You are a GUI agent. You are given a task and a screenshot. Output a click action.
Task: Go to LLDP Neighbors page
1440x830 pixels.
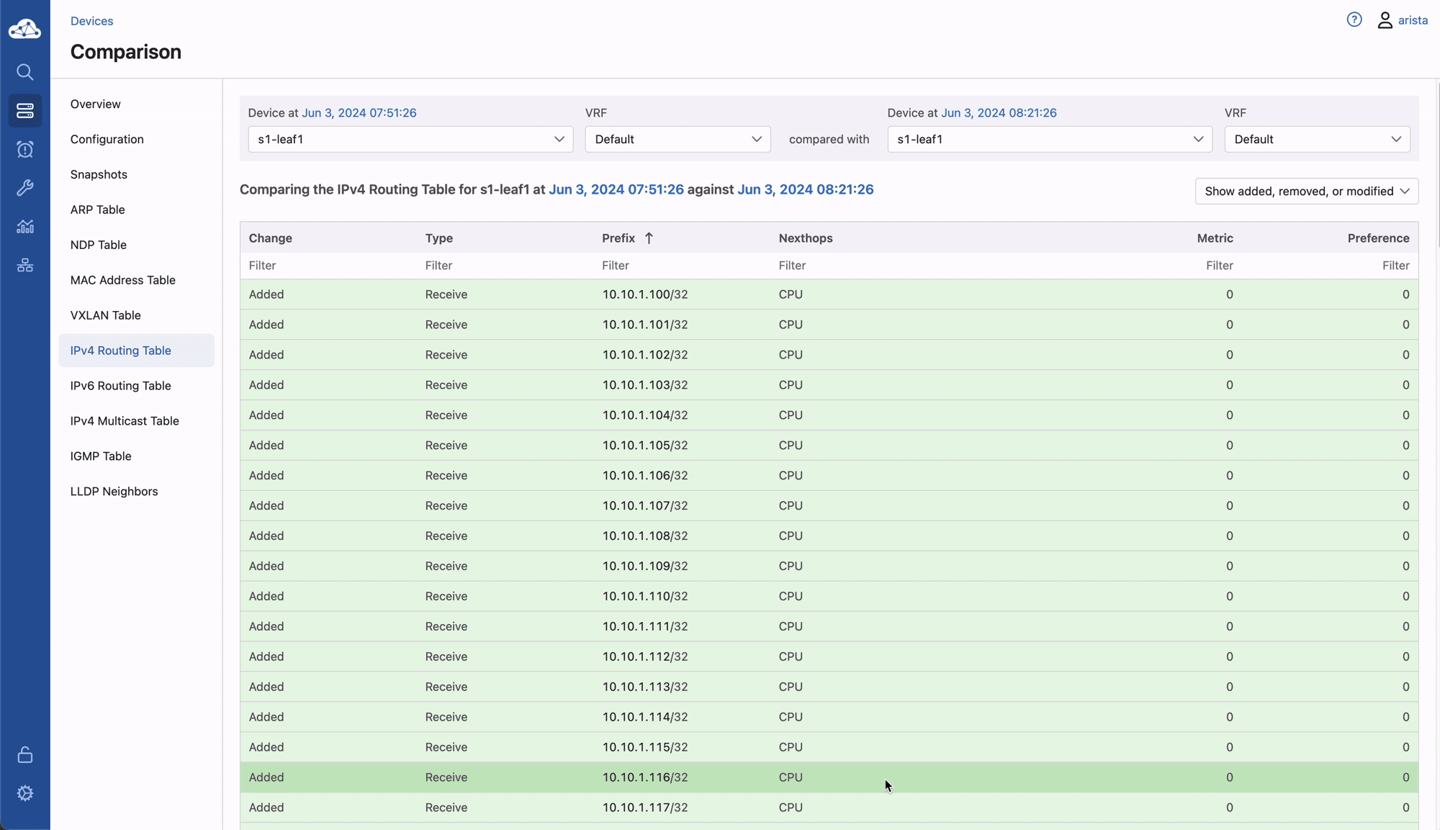click(114, 492)
